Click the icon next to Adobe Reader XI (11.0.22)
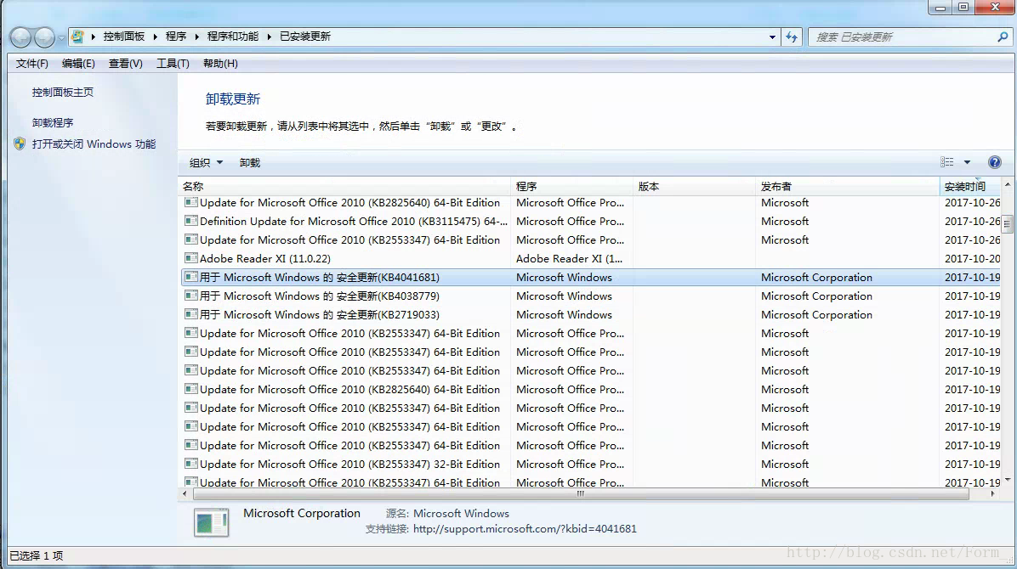Viewport: 1017px width, 569px height. point(190,258)
